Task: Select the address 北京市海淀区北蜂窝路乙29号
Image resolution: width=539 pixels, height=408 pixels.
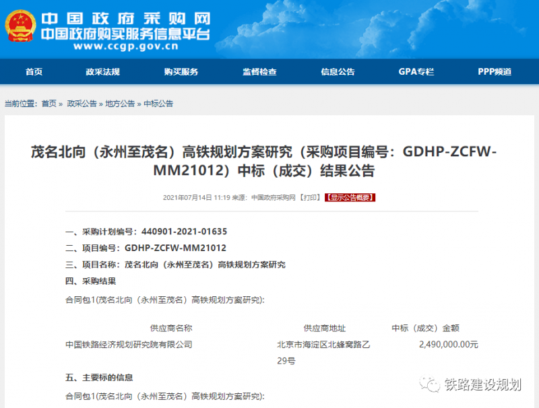Action: pyautogui.click(x=323, y=352)
